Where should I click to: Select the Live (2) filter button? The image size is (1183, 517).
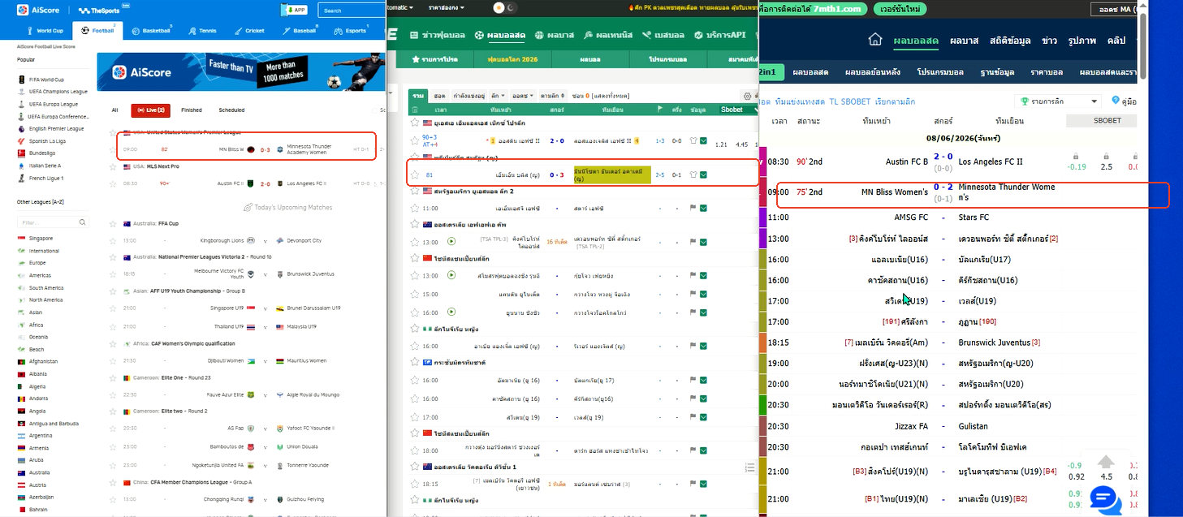[150, 110]
